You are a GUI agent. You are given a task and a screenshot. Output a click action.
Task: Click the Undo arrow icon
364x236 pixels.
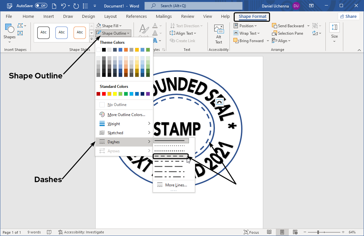(x=64, y=6)
